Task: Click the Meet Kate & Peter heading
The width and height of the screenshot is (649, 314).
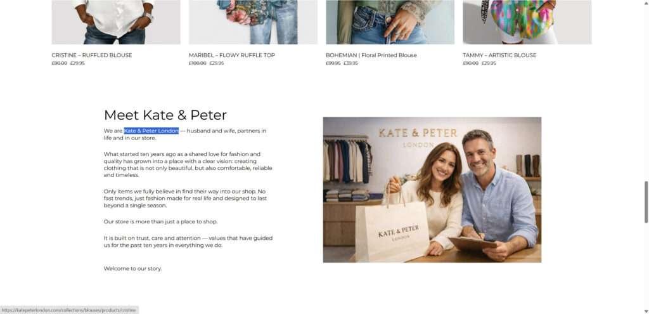Action: 165,115
